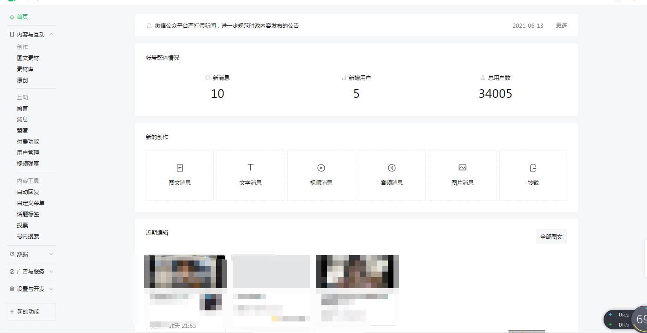647x333 pixels.
Task: Open 号内搜索 in the sidebar
Action: pos(28,236)
